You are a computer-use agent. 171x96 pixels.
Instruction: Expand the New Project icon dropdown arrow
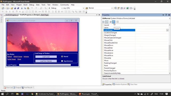5,8
